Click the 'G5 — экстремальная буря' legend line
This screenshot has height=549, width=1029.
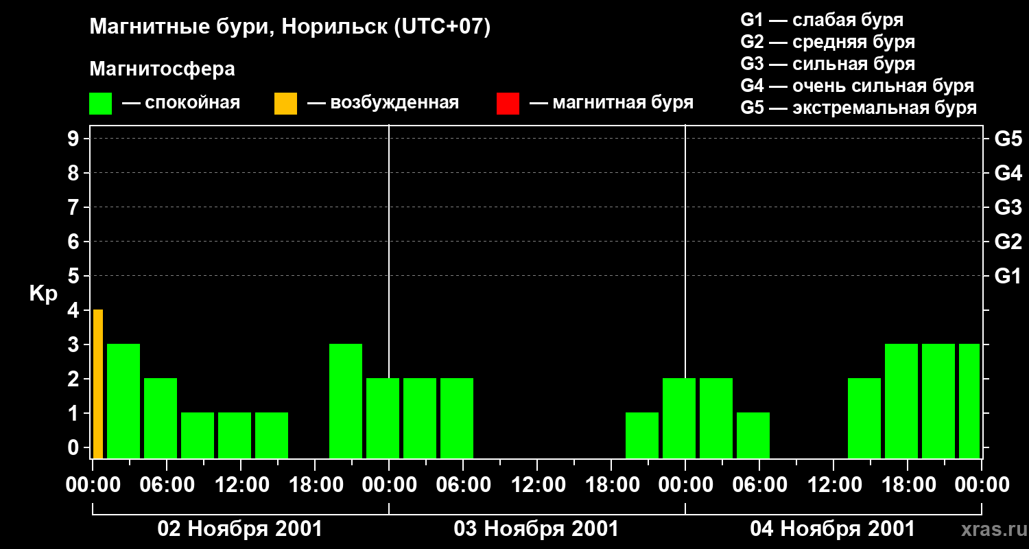pyautogui.click(x=858, y=108)
